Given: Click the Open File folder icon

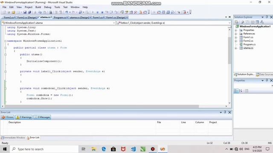Looking at the screenshot, I should [x=13, y=12].
